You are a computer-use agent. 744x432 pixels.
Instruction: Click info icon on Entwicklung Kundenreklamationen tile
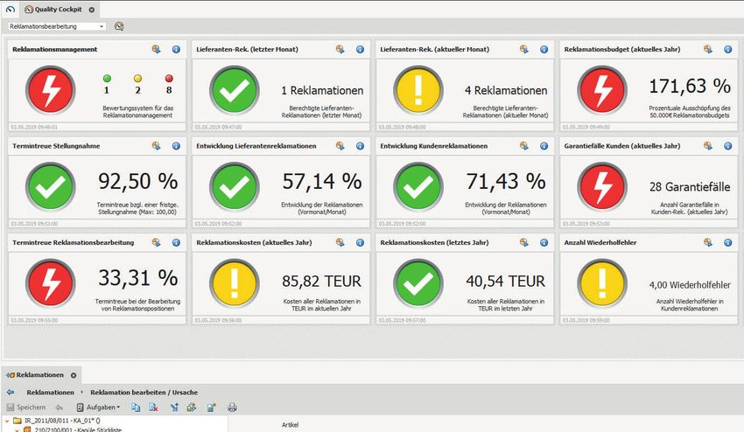pos(544,146)
